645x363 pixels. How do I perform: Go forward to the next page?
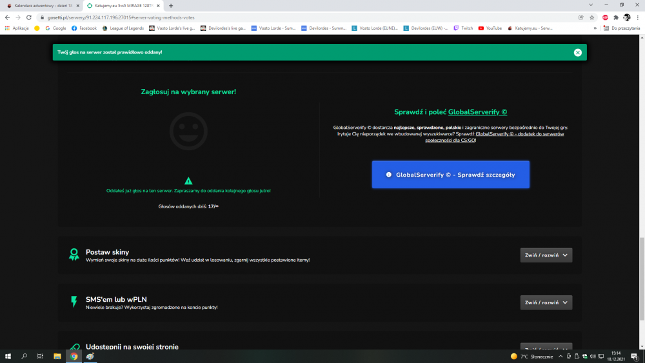pyautogui.click(x=18, y=17)
